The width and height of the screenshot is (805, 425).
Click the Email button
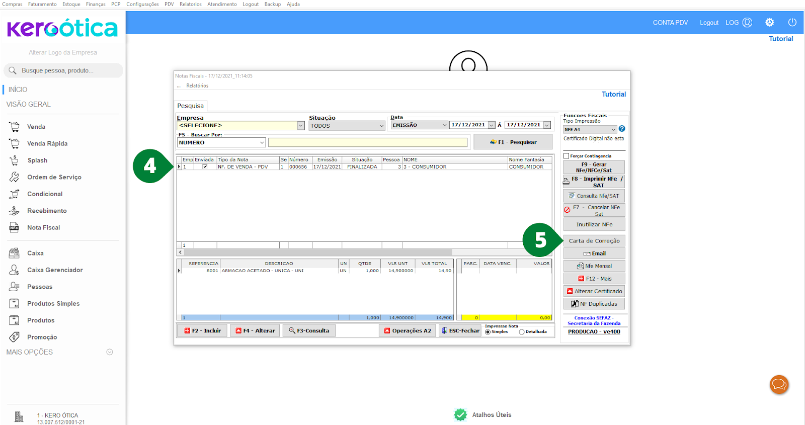coord(594,253)
